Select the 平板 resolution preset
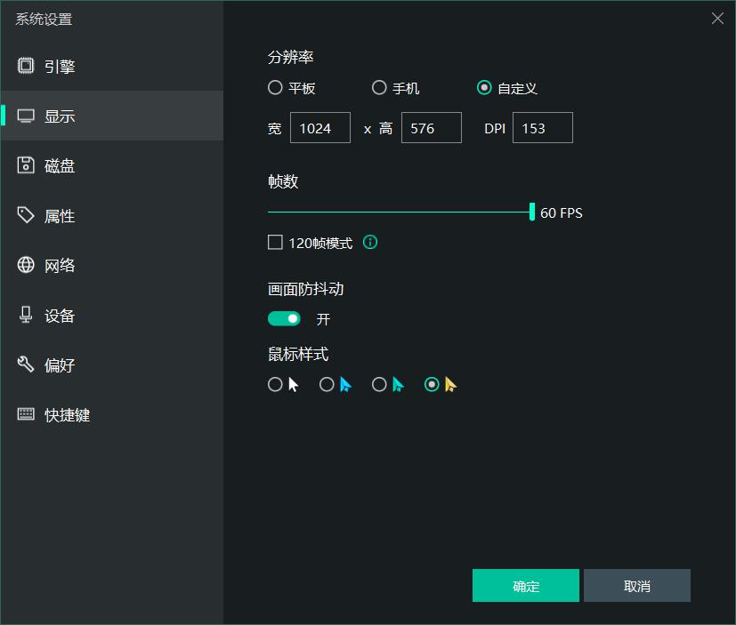The height and width of the screenshot is (625, 736). click(276, 87)
